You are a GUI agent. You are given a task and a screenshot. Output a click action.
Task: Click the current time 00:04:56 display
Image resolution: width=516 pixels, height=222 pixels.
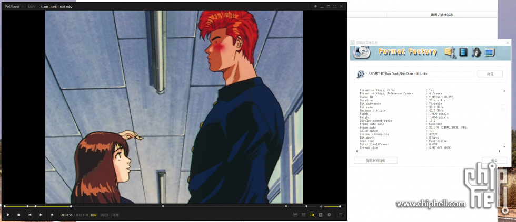click(x=66, y=215)
